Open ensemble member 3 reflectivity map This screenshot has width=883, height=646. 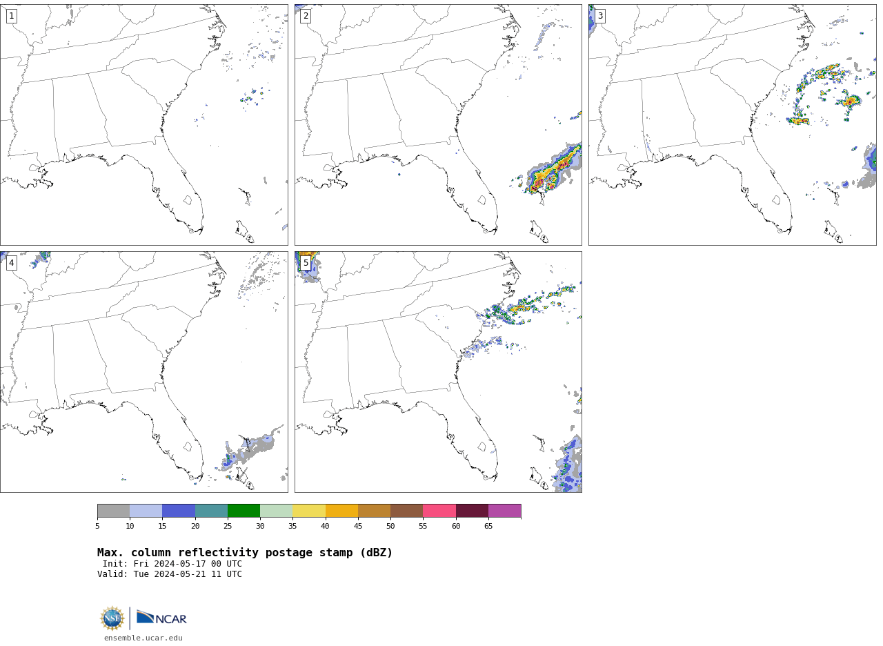(x=732, y=125)
